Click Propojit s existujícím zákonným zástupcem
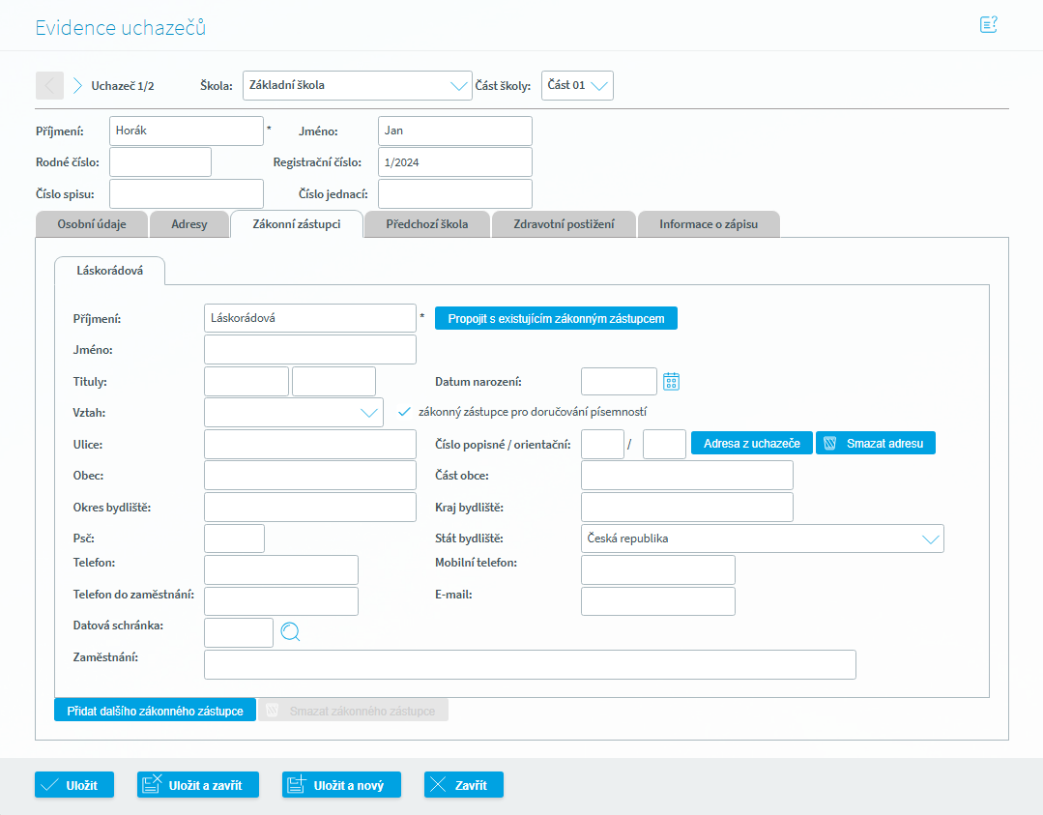The image size is (1043, 815). [x=556, y=318]
